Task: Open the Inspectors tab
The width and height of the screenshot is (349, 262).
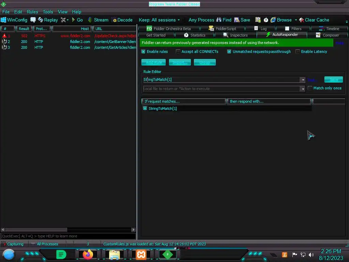Action: 235,35
